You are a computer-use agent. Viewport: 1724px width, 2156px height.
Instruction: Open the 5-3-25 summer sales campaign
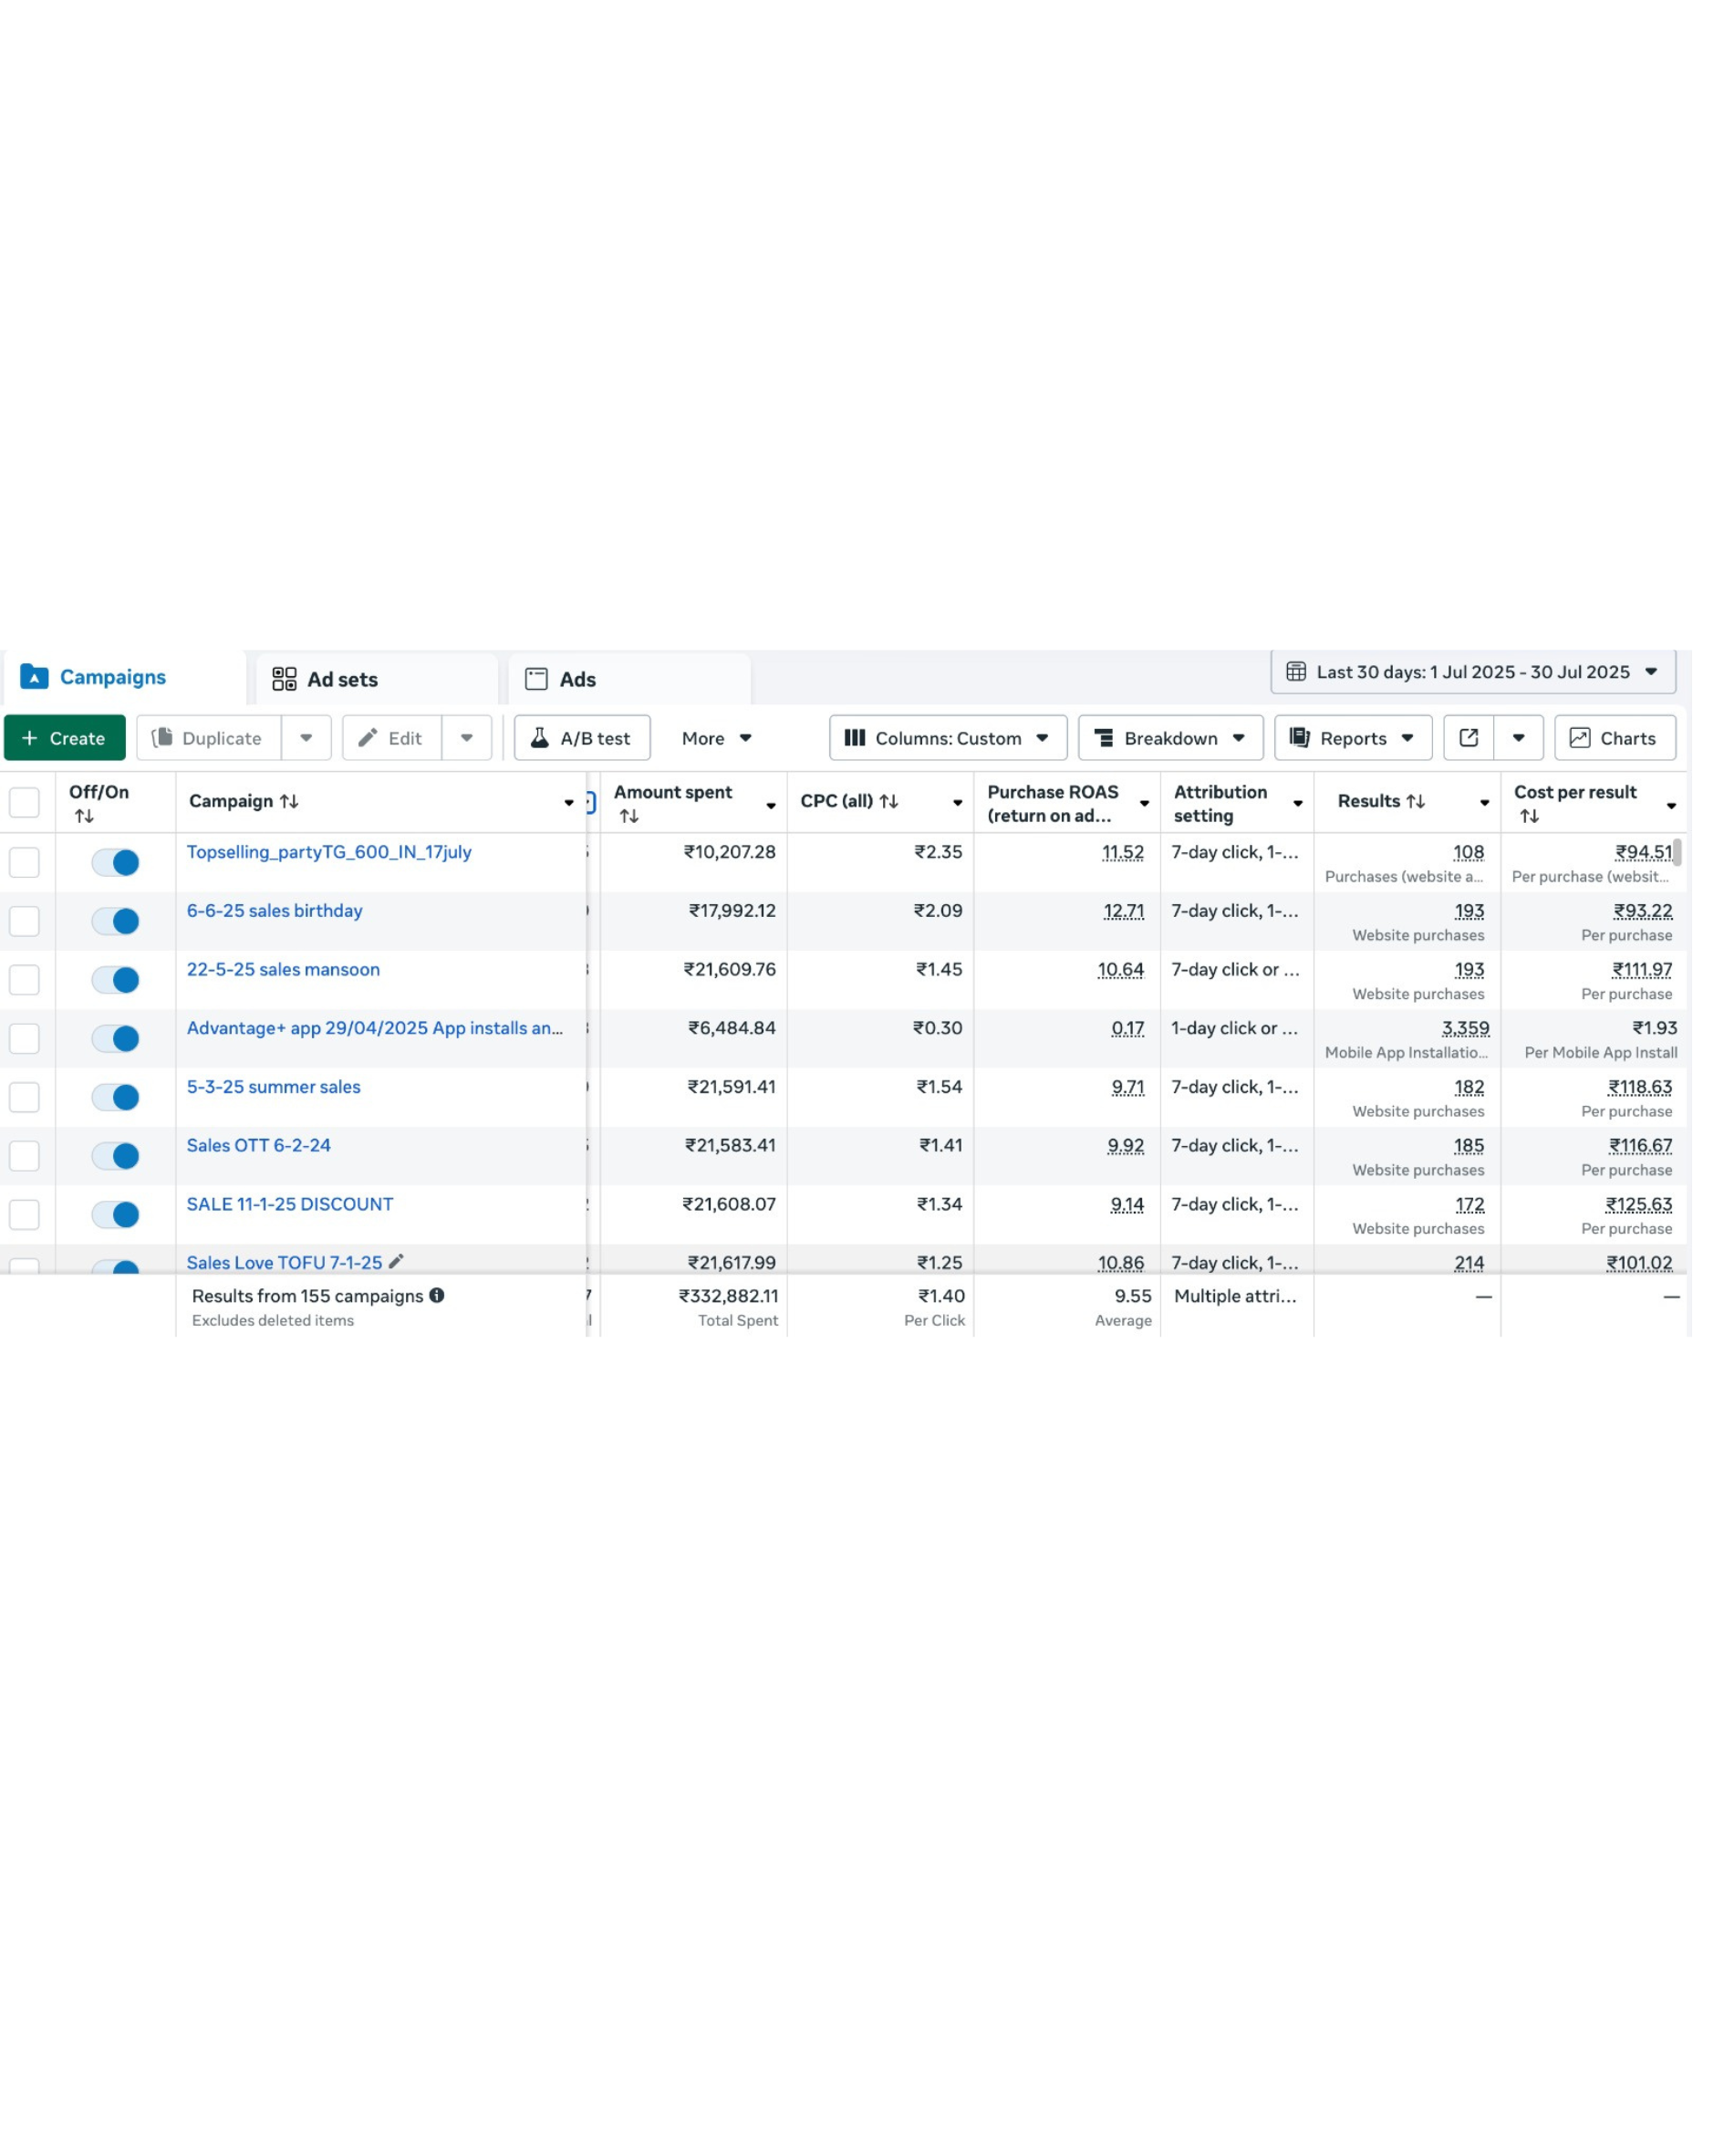point(273,1087)
